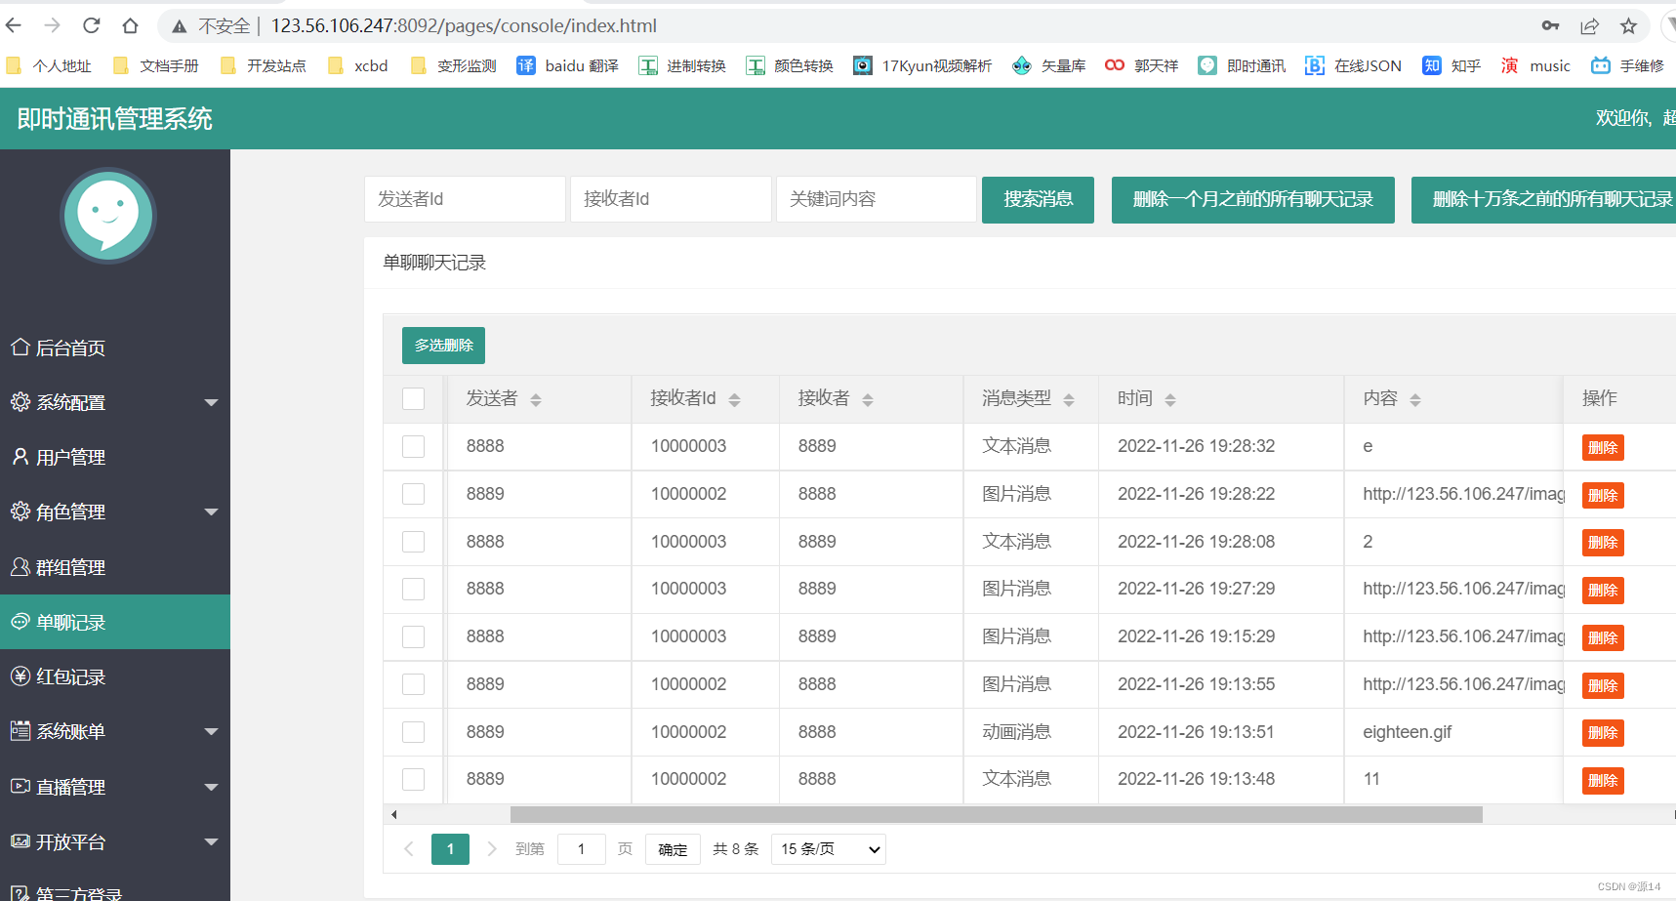This screenshot has height=901, width=1676.
Task: Focus the 接收者Id search field
Action: coord(671,199)
